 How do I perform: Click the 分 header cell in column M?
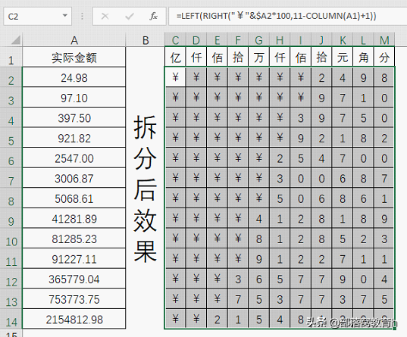[384, 57]
